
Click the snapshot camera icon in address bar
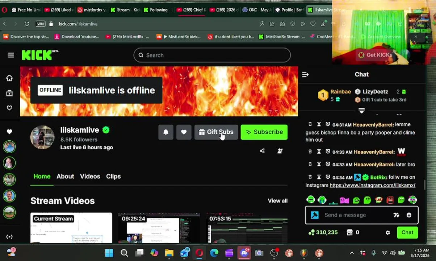click(x=282, y=24)
